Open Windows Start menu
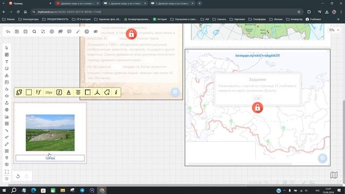 pos(4,190)
